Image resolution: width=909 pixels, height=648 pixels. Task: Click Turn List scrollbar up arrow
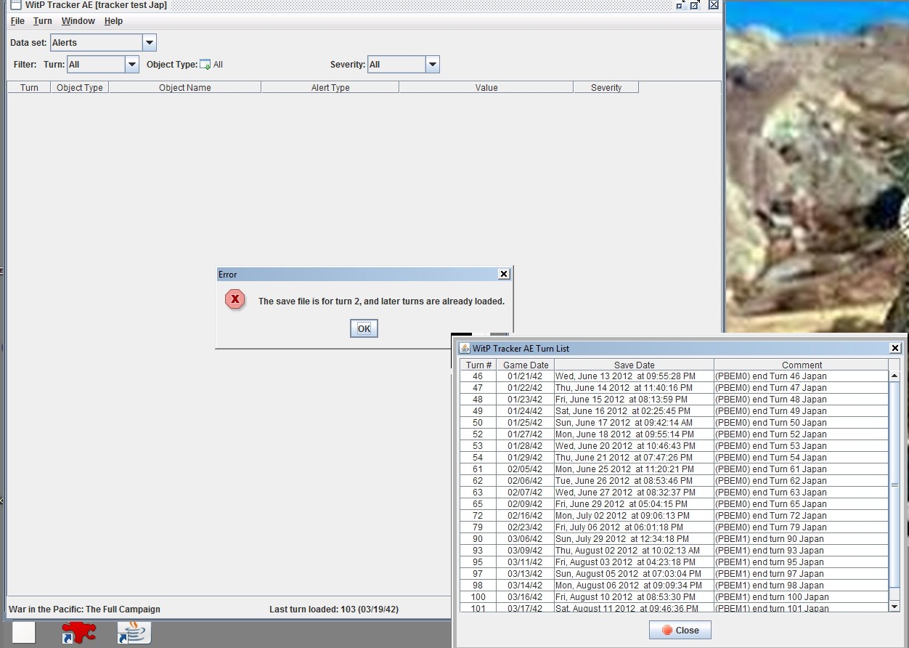894,376
